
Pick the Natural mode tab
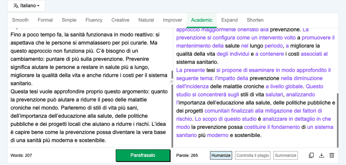(146, 20)
